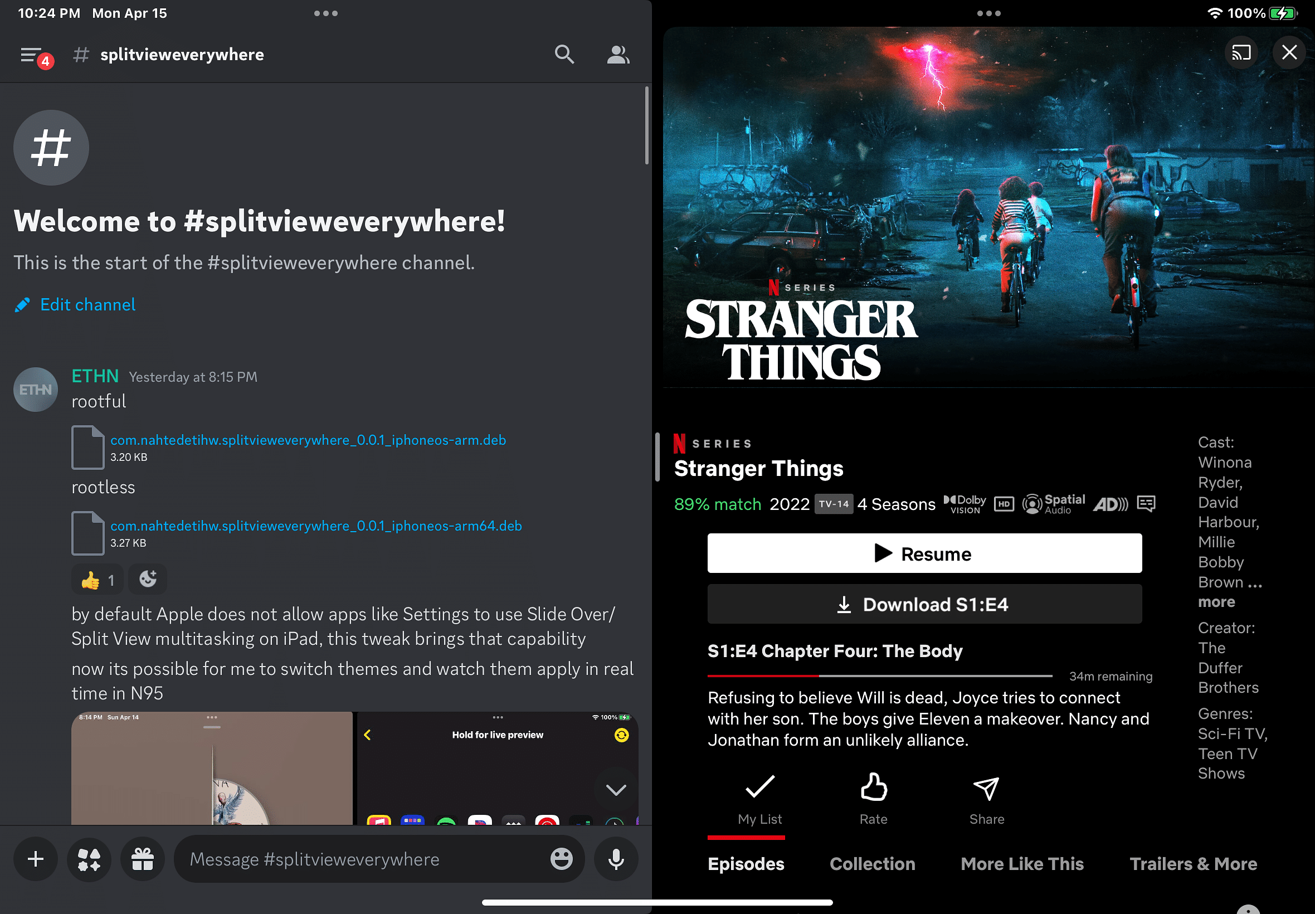Download S1:E4 episode
1315x914 pixels.
(x=924, y=604)
